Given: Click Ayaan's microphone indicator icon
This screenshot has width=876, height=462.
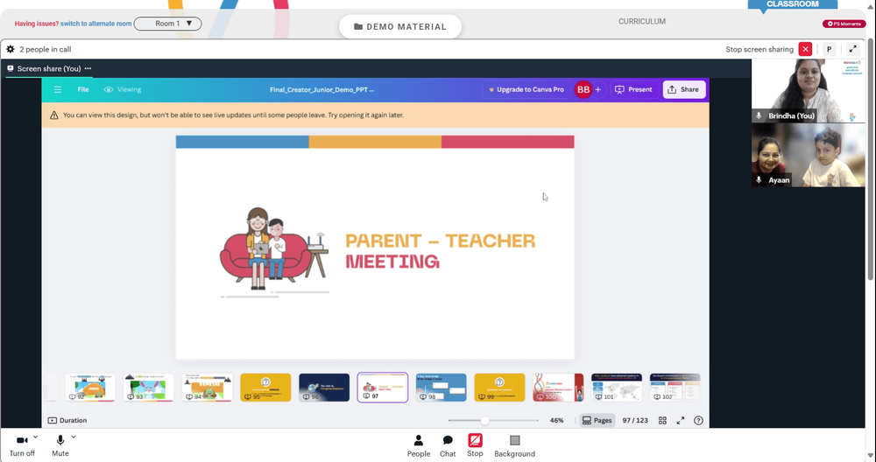Looking at the screenshot, I should click(759, 179).
